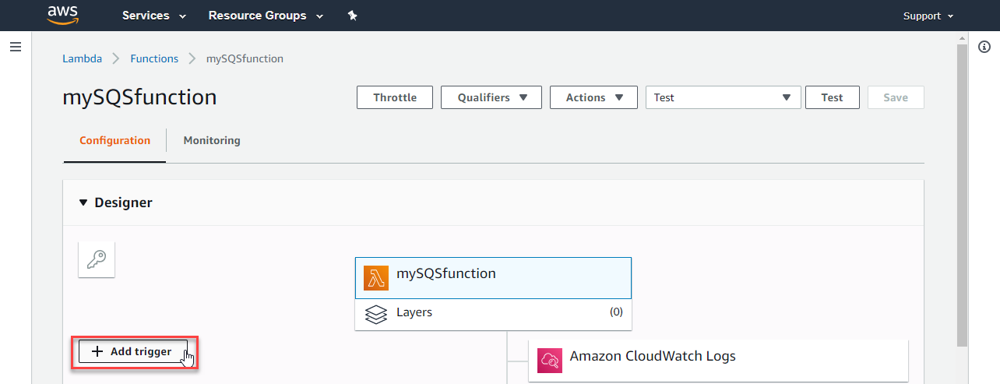The height and width of the screenshot is (384, 1000).
Task: Click the Add trigger button
Action: click(x=132, y=351)
